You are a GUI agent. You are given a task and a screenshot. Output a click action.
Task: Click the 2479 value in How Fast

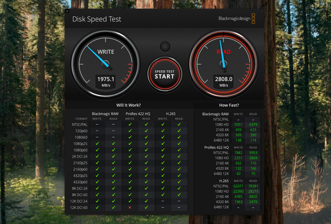click(x=253, y=202)
